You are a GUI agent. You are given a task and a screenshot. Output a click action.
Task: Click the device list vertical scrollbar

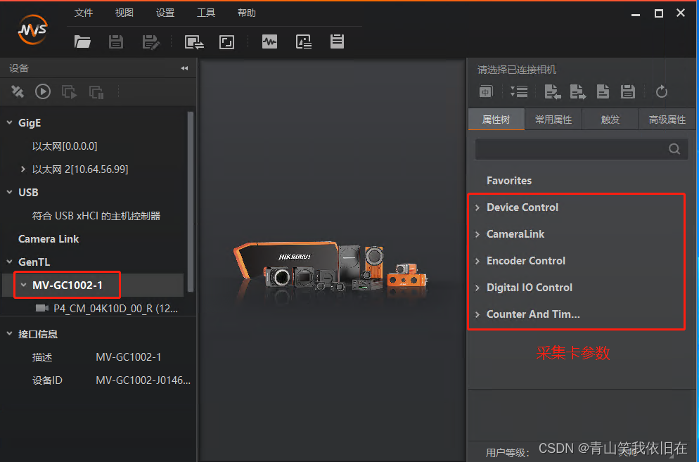click(x=191, y=202)
